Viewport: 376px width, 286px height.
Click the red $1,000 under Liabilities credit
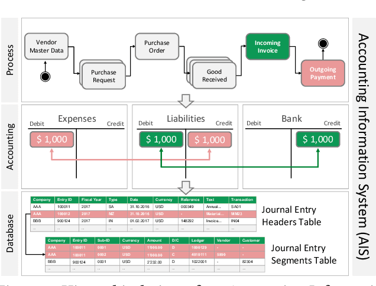[x=209, y=139]
